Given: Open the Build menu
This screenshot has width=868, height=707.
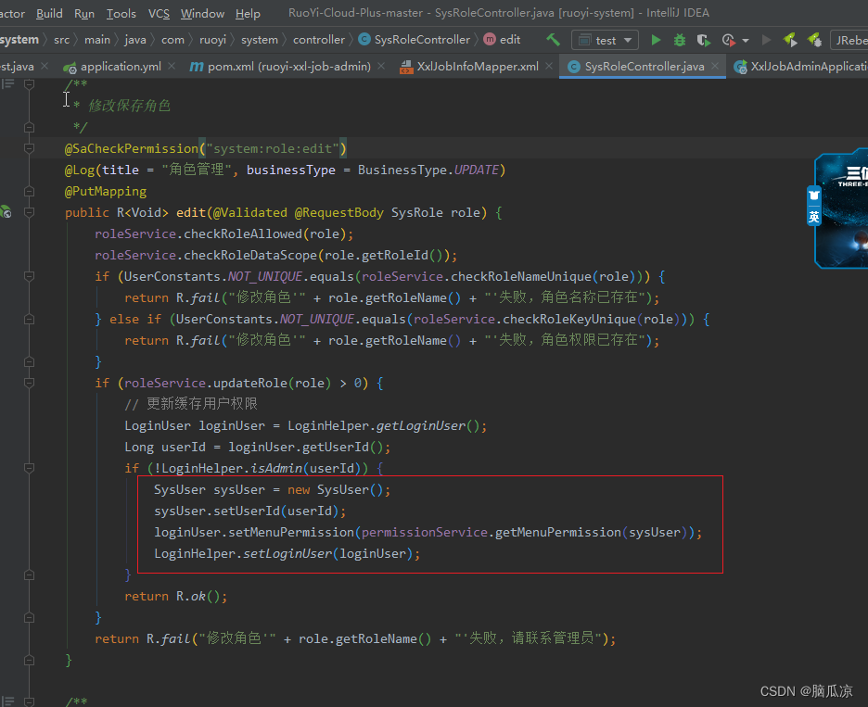Looking at the screenshot, I should click(x=49, y=13).
